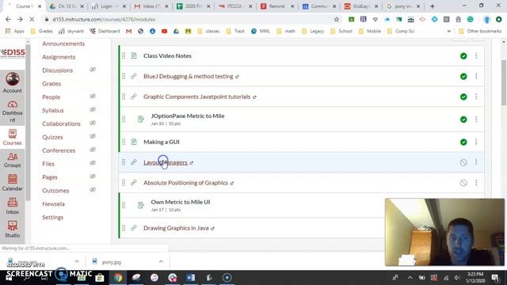Image resolution: width=507 pixels, height=285 pixels.
Task: Open the notifications icon in system tray
Action: [494, 278]
